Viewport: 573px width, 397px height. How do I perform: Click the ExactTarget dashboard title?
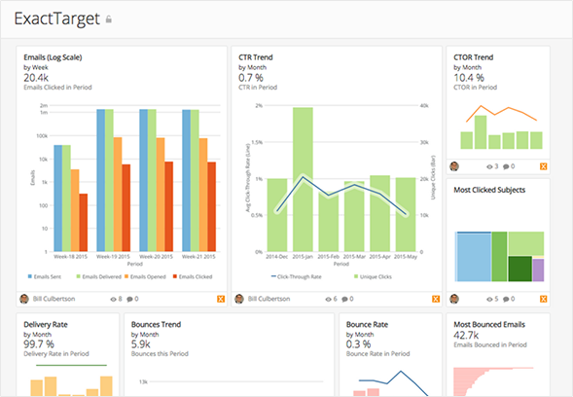point(57,19)
